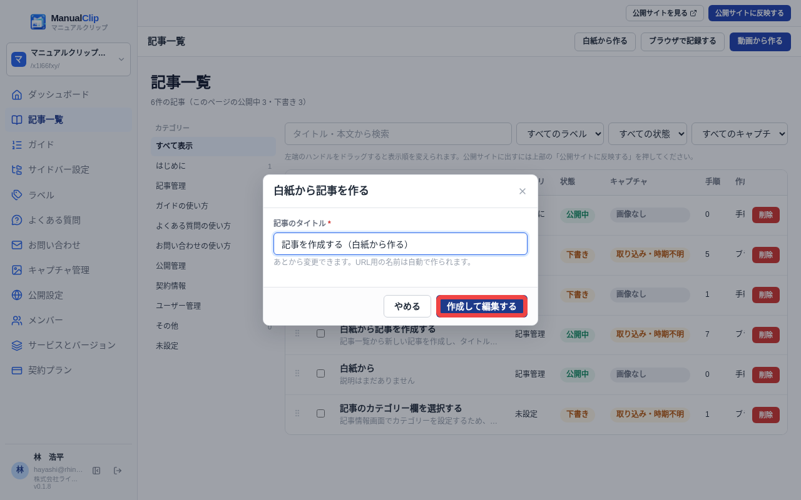Delete the article with 0 steps titled 白紙から
This screenshot has height=500, width=801.
click(766, 375)
